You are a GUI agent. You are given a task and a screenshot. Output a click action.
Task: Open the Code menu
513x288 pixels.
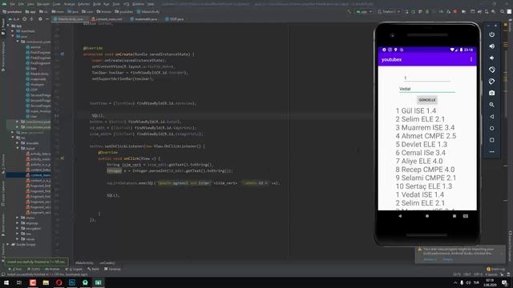coord(57,4)
